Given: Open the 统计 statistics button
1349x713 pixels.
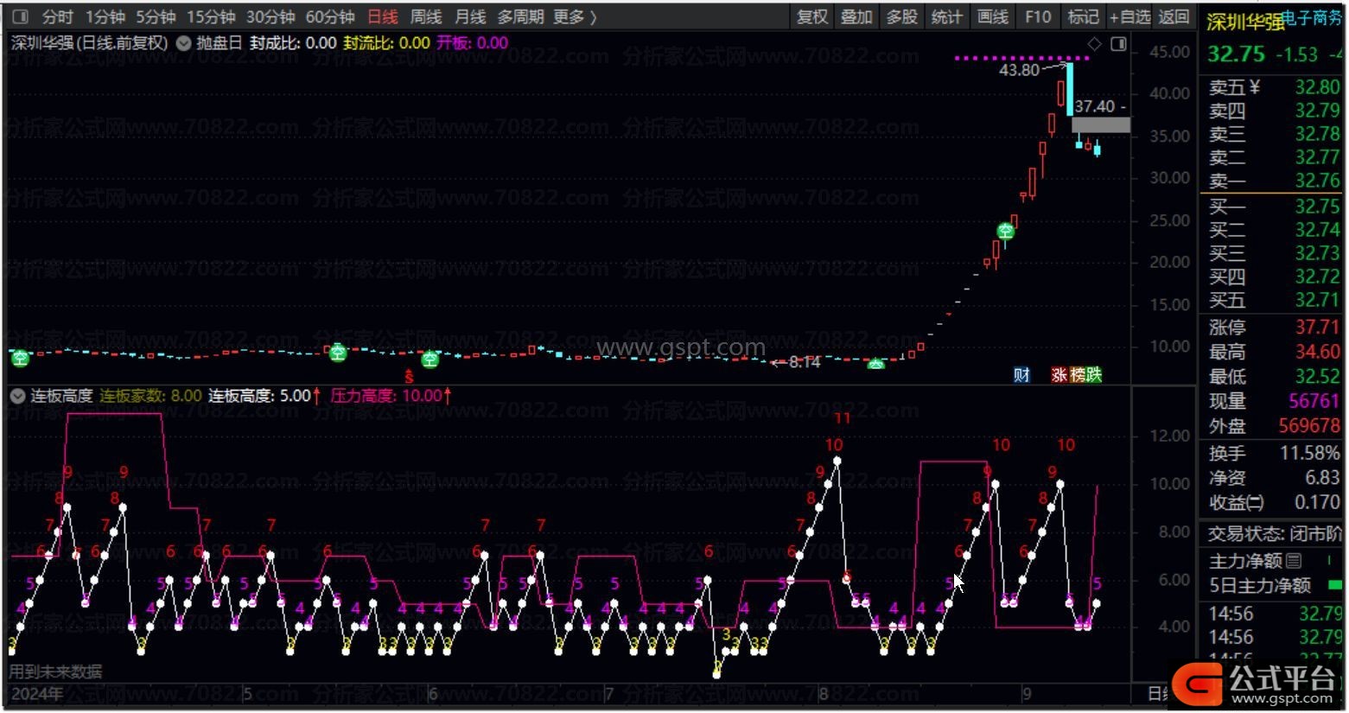Looking at the screenshot, I should point(947,16).
